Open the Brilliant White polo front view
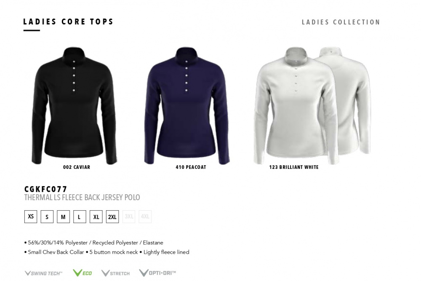The image size is (421, 281). click(x=295, y=106)
